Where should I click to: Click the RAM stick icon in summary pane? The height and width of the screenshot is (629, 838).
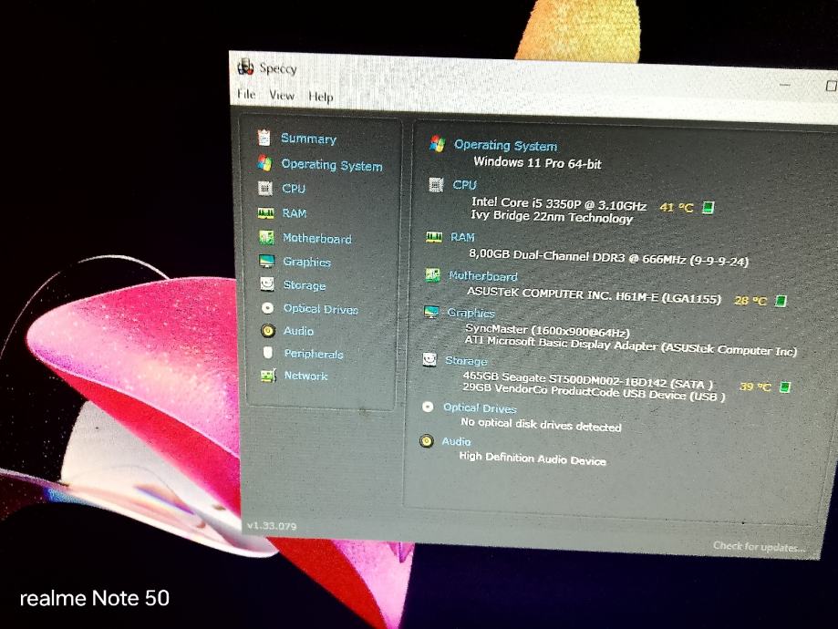434,237
